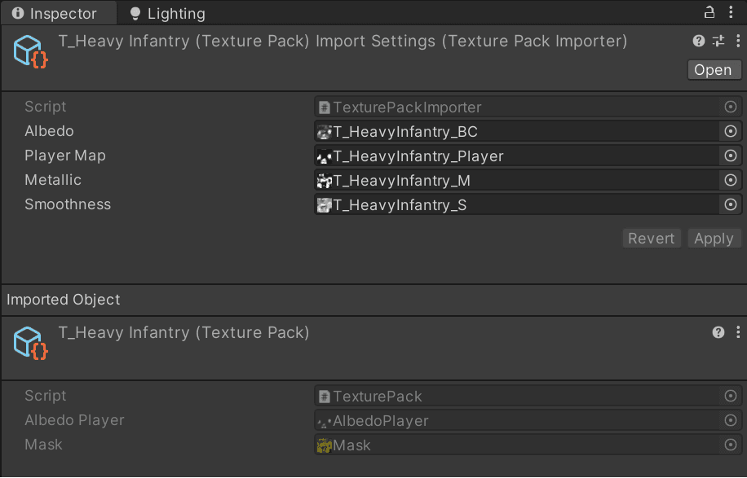747x478 pixels.
Task: Open the help icon for the imported Texture Pack
Action: click(x=718, y=332)
